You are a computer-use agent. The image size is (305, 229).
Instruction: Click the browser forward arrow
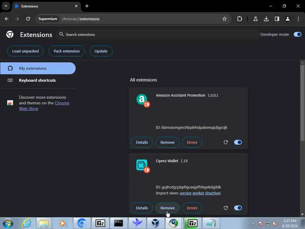(17, 19)
